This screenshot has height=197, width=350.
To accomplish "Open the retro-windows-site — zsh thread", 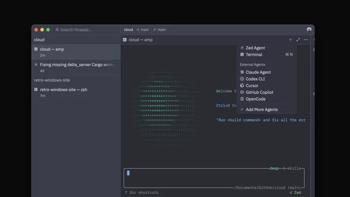I will [x=76, y=93].
